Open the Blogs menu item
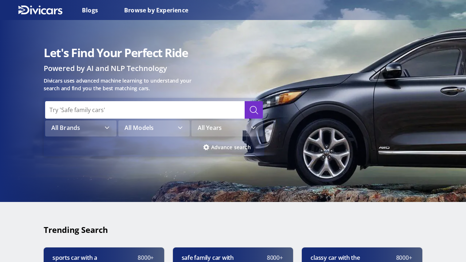This screenshot has height=262, width=466. (90, 10)
